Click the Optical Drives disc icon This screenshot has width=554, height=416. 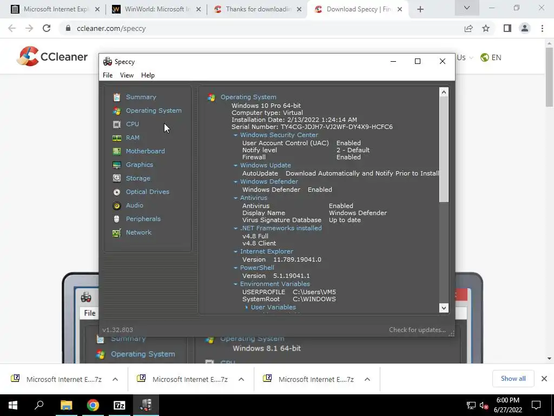pyautogui.click(x=117, y=192)
